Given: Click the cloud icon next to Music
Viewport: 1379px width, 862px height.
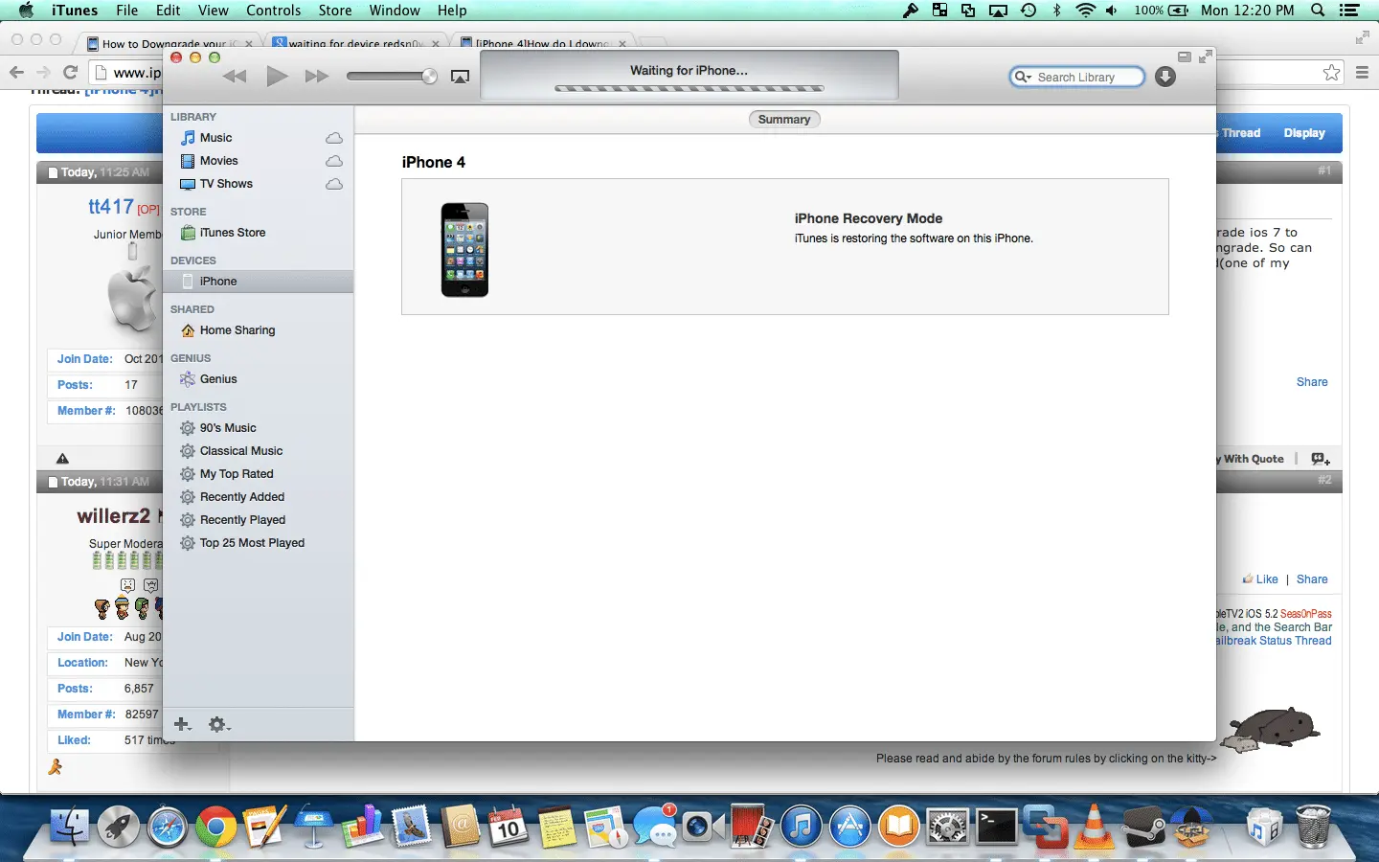Looking at the screenshot, I should point(333,138).
